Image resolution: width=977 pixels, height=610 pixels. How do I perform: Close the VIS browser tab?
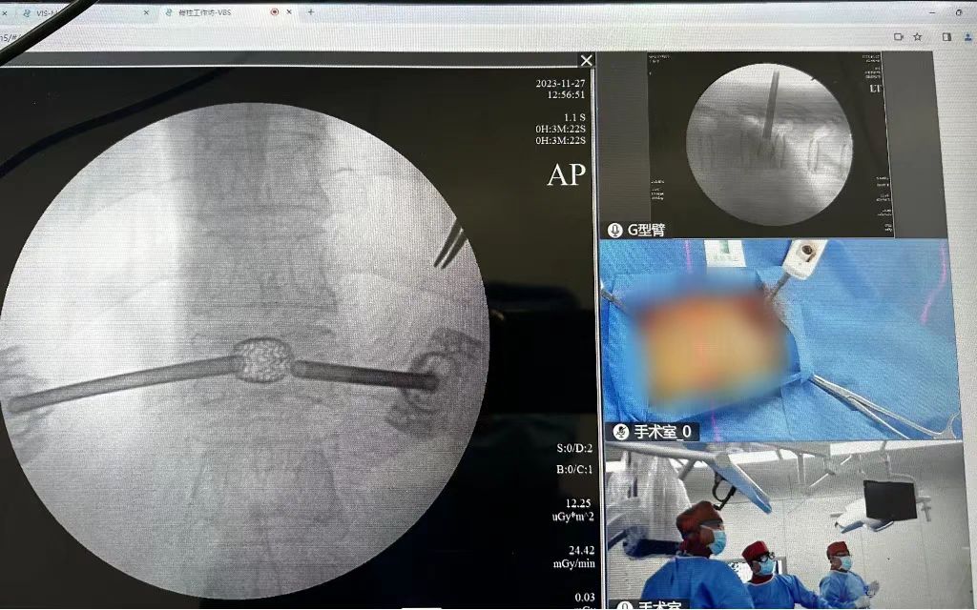(146, 12)
